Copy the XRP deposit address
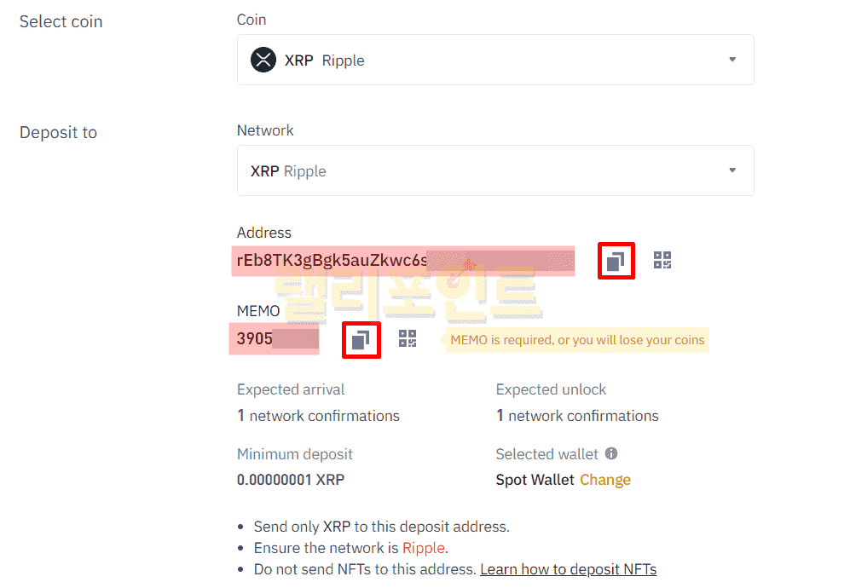Image resolution: width=850 pixels, height=588 pixels. (x=616, y=261)
